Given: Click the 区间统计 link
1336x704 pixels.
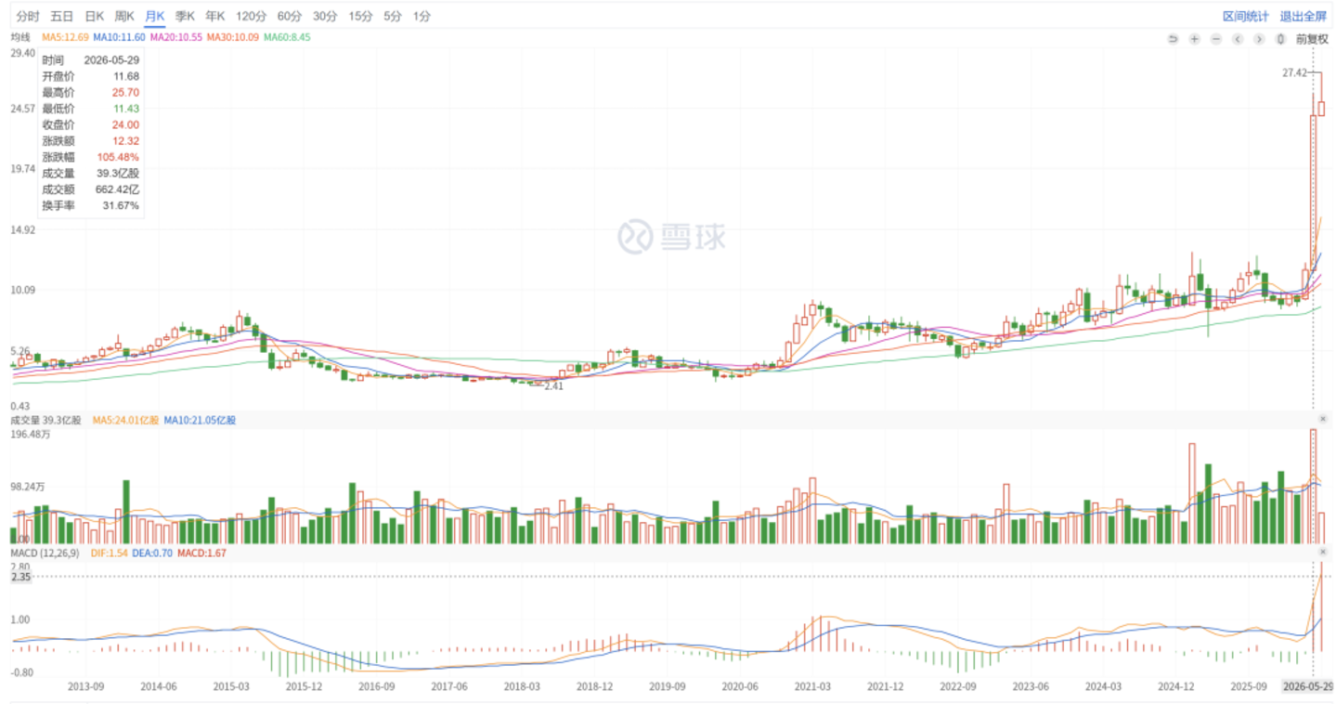Looking at the screenshot, I should pyautogui.click(x=1246, y=16).
